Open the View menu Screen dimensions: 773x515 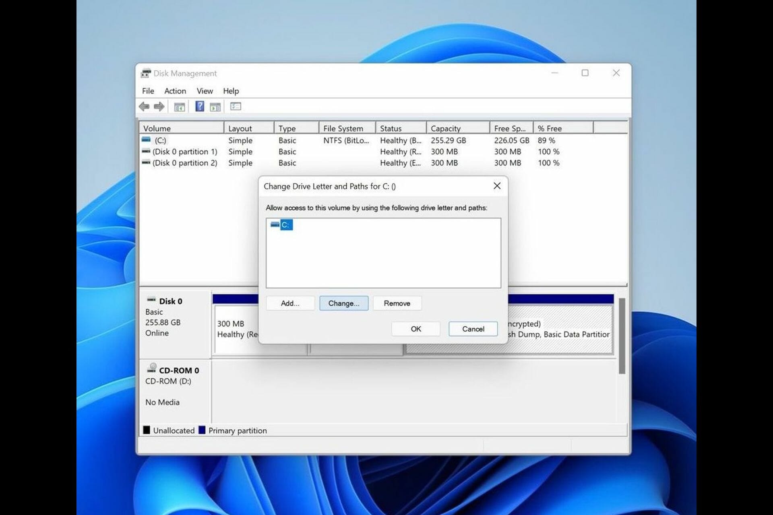click(x=205, y=91)
